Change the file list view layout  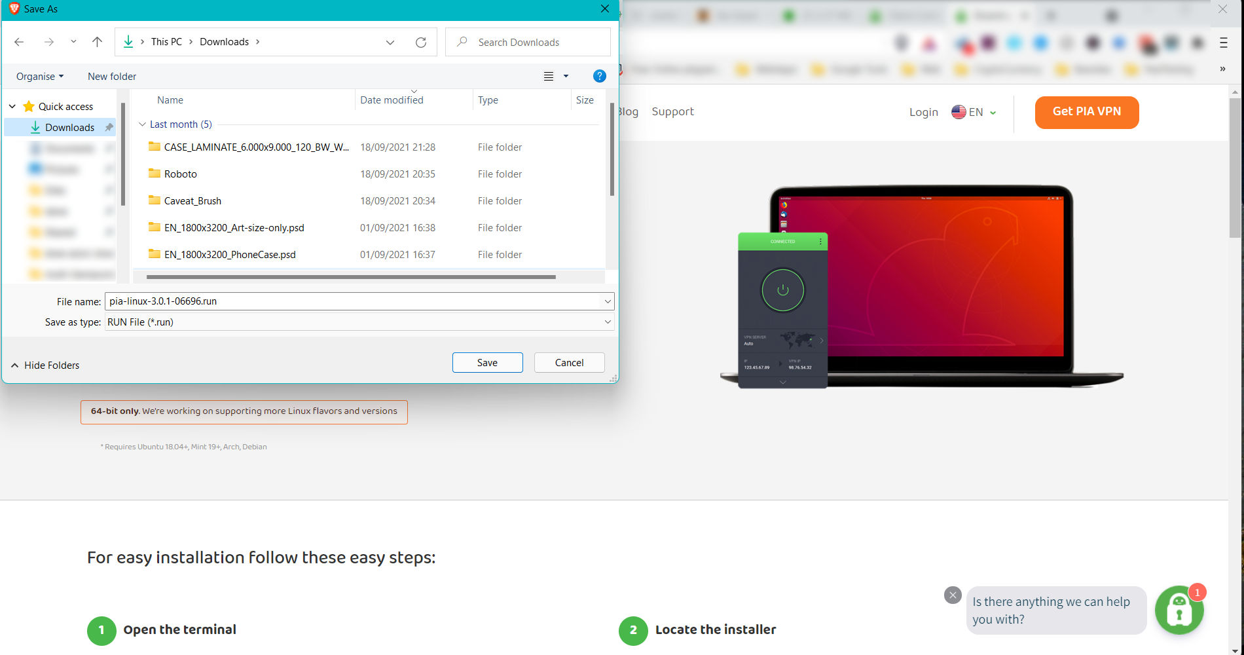pos(549,77)
